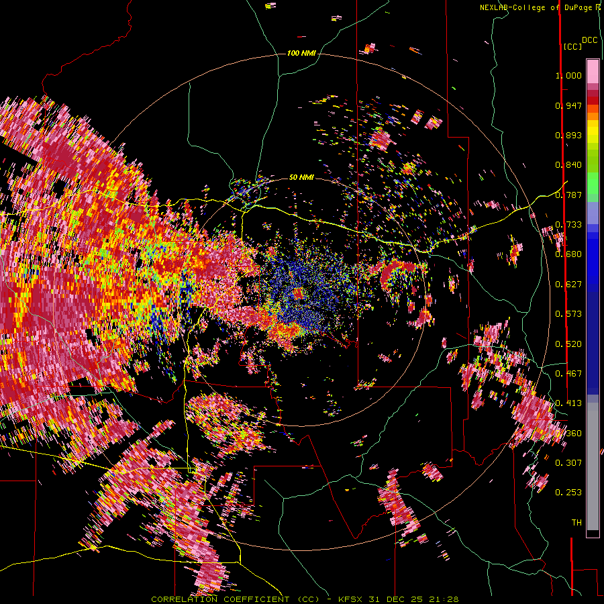Pick the gray segment of the color bar
Screen dimensions: 604x604
(x=593, y=466)
